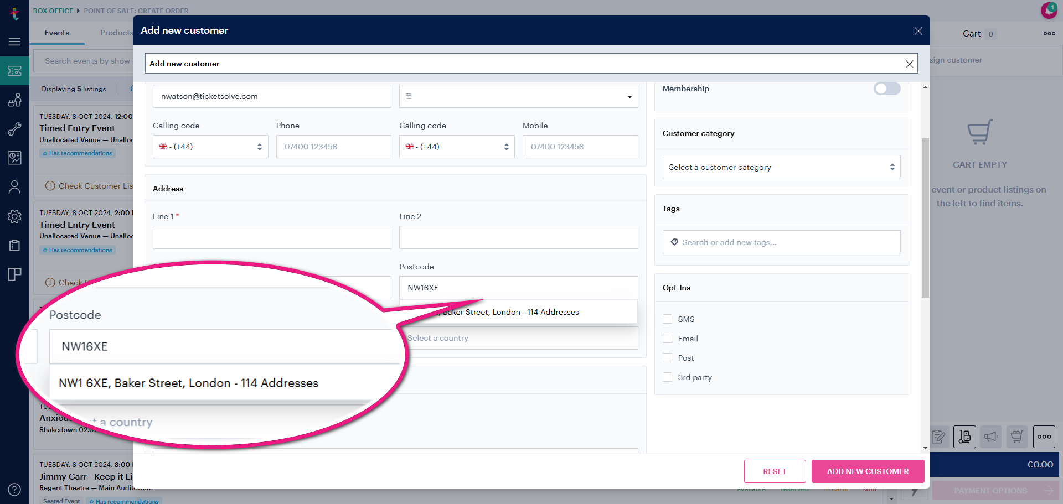Open the Mobile calling code dropdown
Screen dimensions: 1063x504
click(x=457, y=147)
